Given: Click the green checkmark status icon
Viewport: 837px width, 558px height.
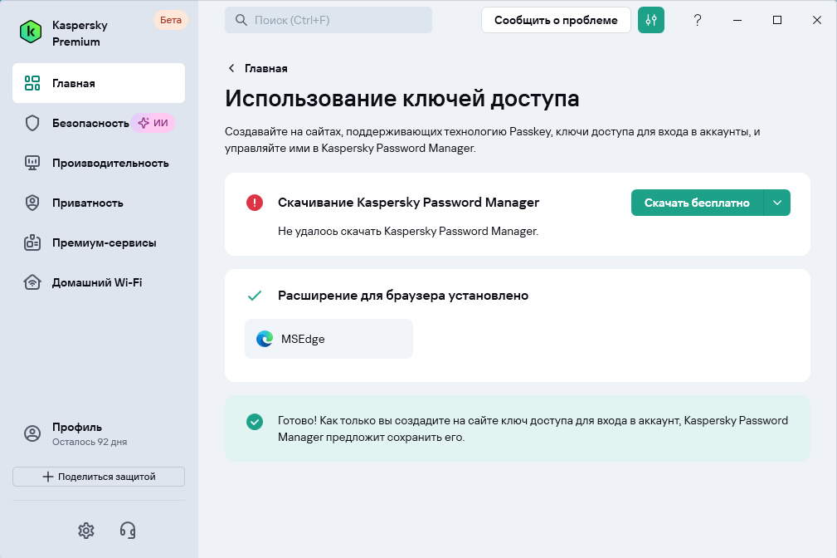Looking at the screenshot, I should tap(255, 422).
